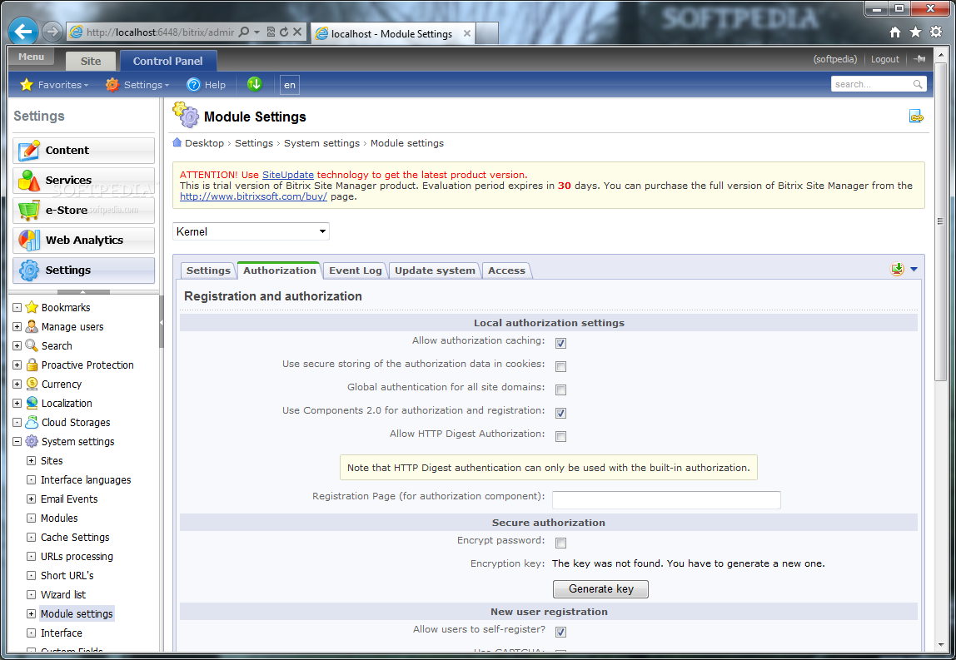Click the browser Forward arrow button

(x=53, y=32)
